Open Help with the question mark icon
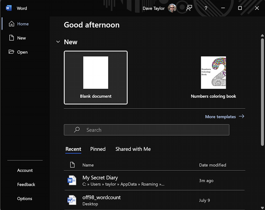 (206, 8)
